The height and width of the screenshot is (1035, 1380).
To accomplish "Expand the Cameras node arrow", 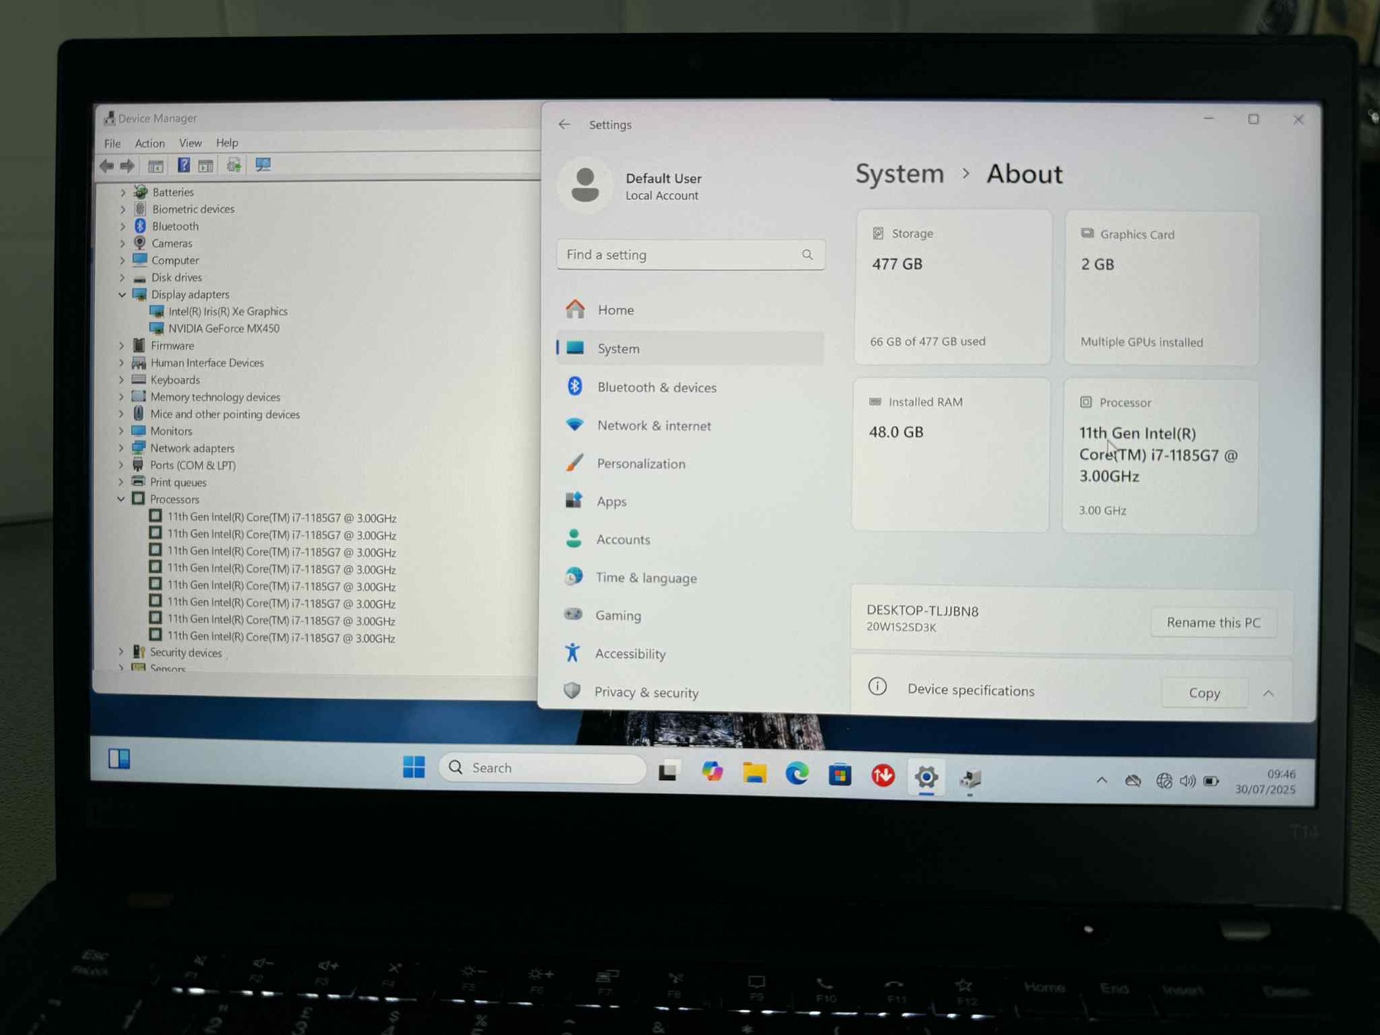I will [x=123, y=243].
